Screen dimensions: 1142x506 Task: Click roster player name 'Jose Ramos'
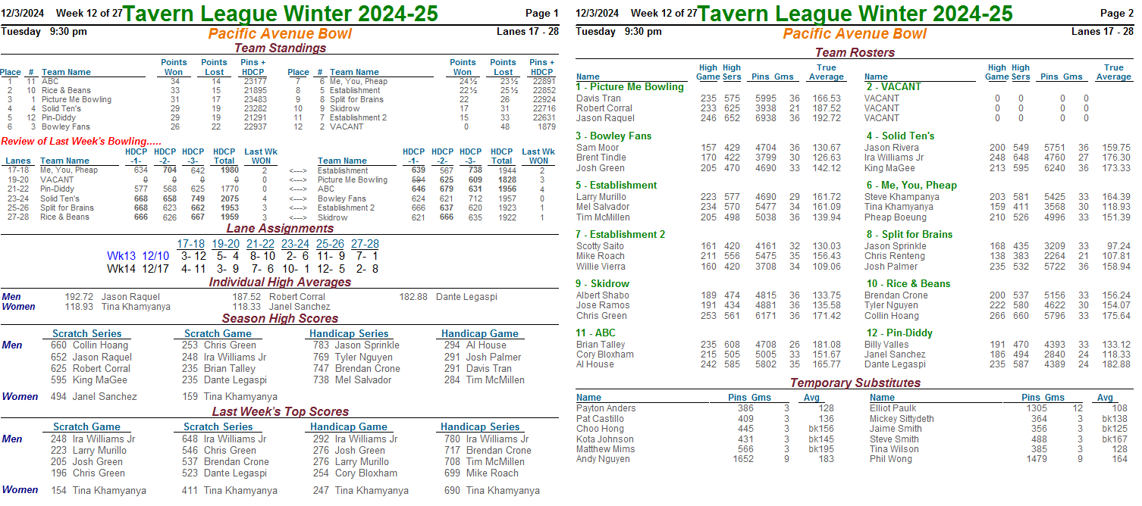[x=602, y=305]
